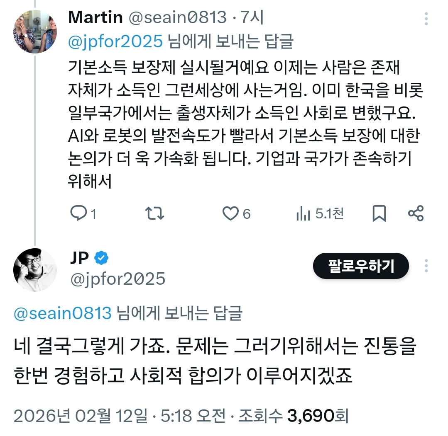Open more options menu for JP's tweet

pyautogui.click(x=427, y=266)
